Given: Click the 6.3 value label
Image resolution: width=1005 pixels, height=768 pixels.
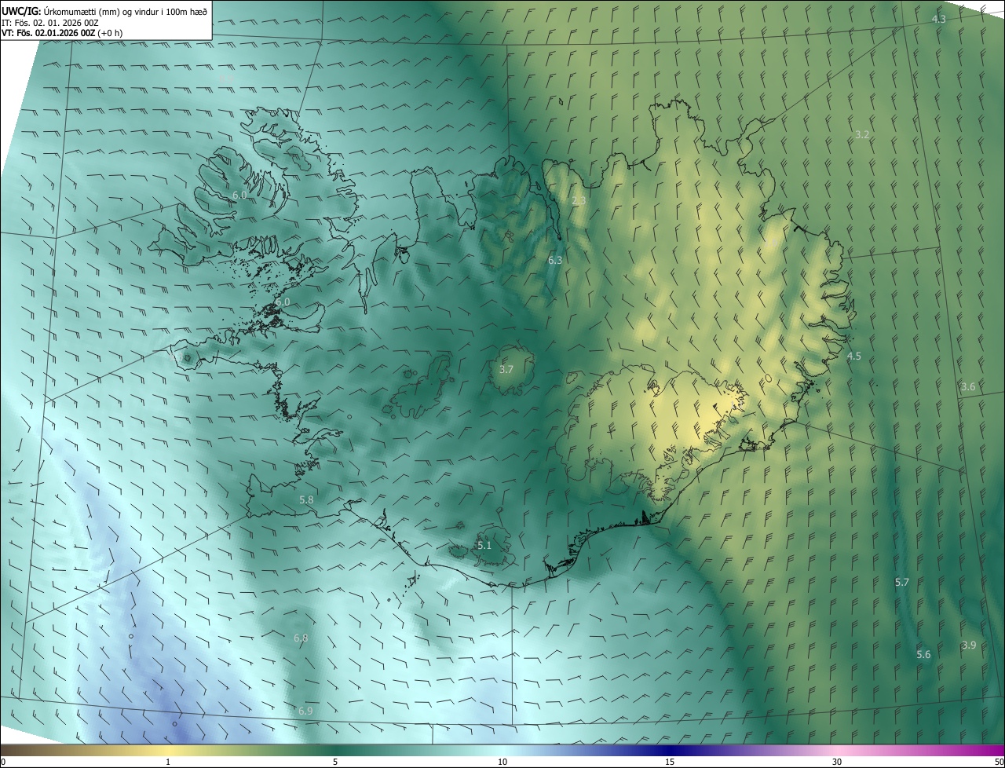Looking at the screenshot, I should click(x=555, y=260).
